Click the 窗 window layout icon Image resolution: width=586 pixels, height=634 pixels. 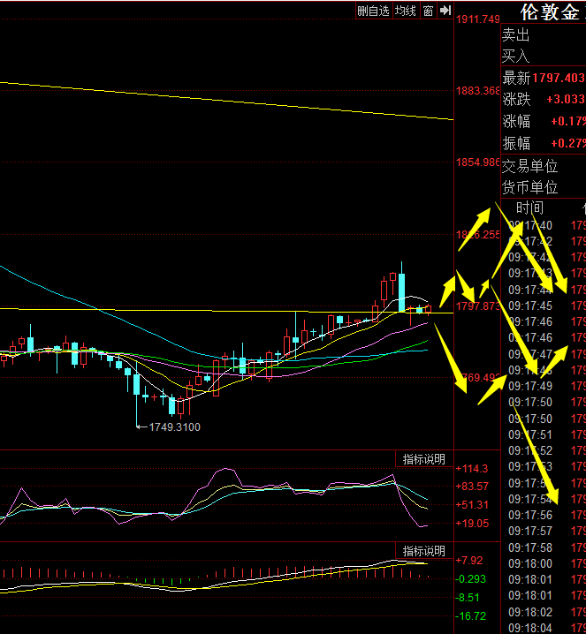pyautogui.click(x=428, y=11)
